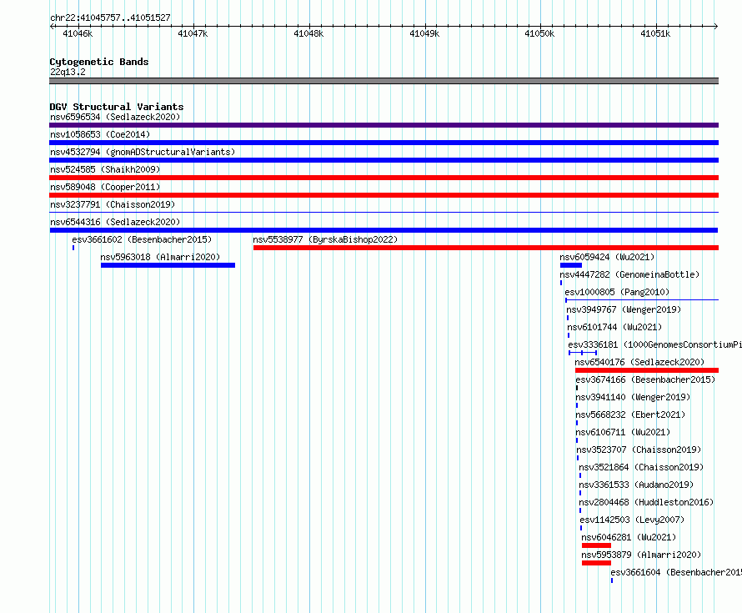
Task: Open the esv3336181 1000GenomesConsortium label
Action: pyautogui.click(x=655, y=344)
